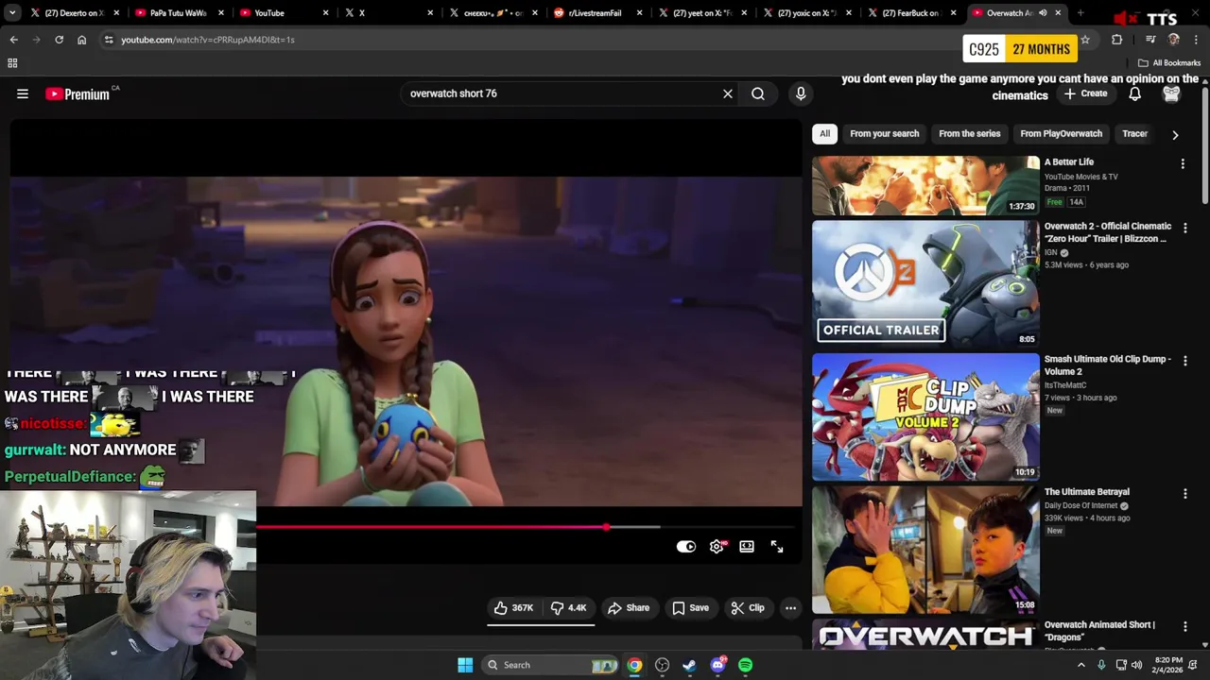Click the Windows taskbar Search box
This screenshot has height=680, width=1210.
pyautogui.click(x=550, y=665)
